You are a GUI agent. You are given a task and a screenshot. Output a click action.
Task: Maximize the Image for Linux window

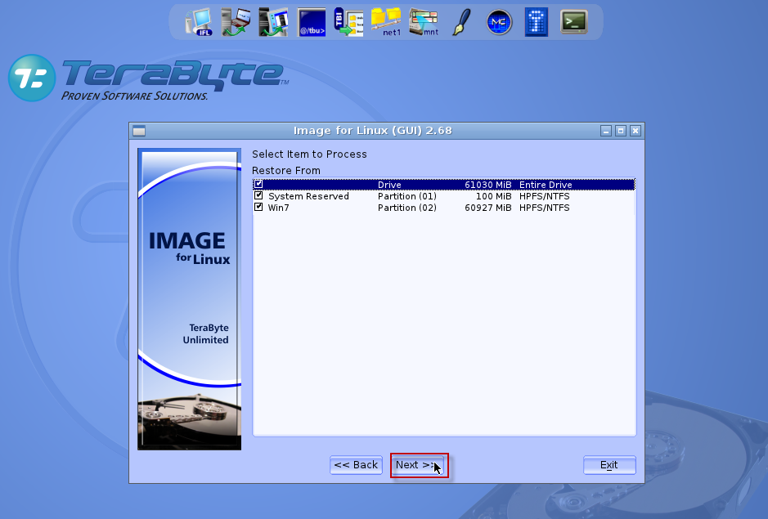click(x=621, y=131)
